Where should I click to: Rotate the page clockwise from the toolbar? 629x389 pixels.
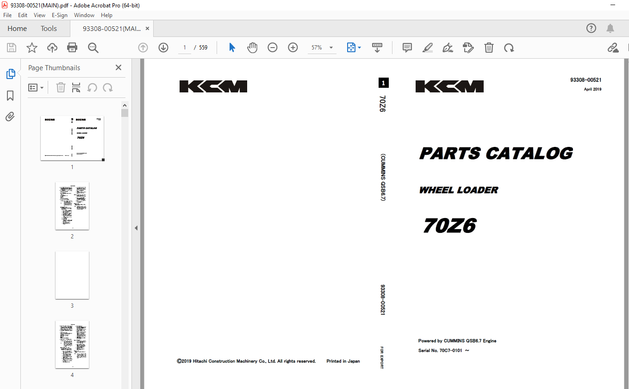coord(509,48)
